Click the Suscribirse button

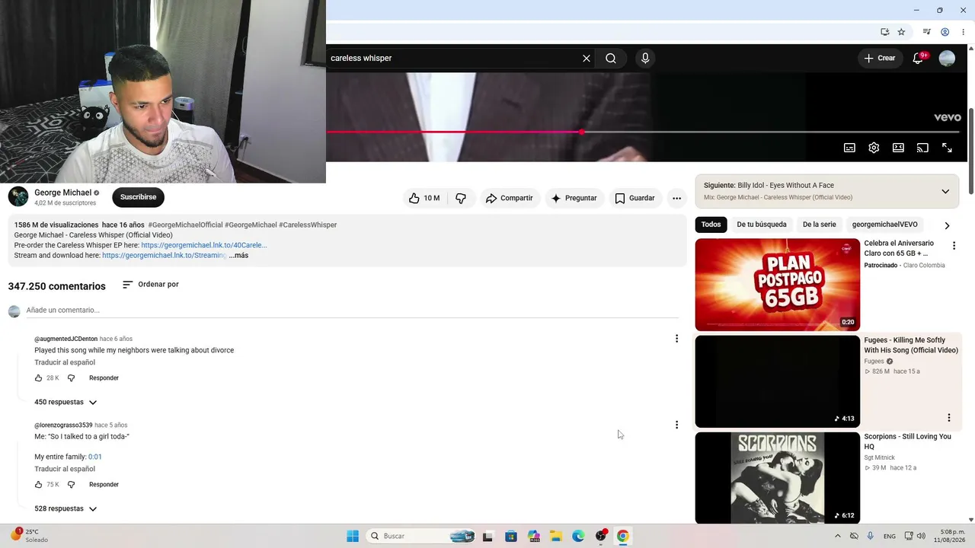(138, 197)
